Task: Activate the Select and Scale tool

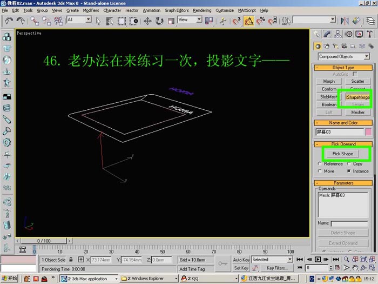Action: (x=171, y=21)
